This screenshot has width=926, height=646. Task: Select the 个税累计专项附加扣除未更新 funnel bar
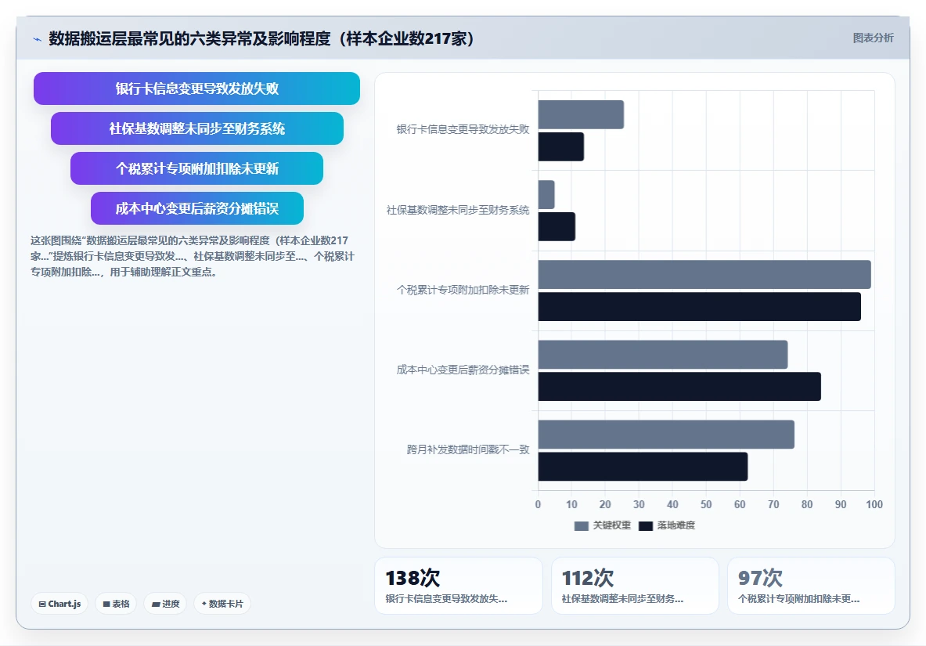point(196,168)
